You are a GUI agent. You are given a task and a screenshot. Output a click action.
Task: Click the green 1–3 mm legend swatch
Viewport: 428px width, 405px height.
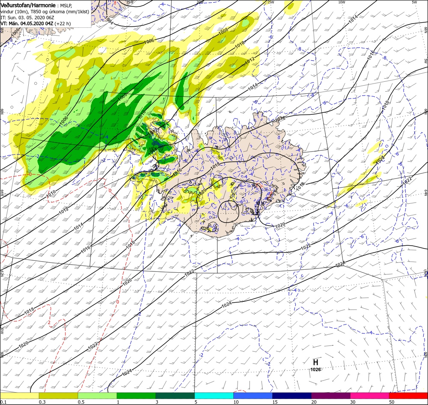pos(136,396)
